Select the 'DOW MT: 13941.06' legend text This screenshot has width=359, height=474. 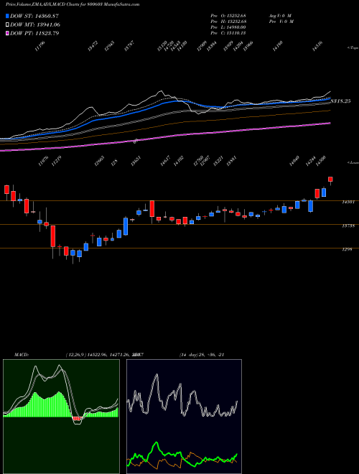click(34, 24)
